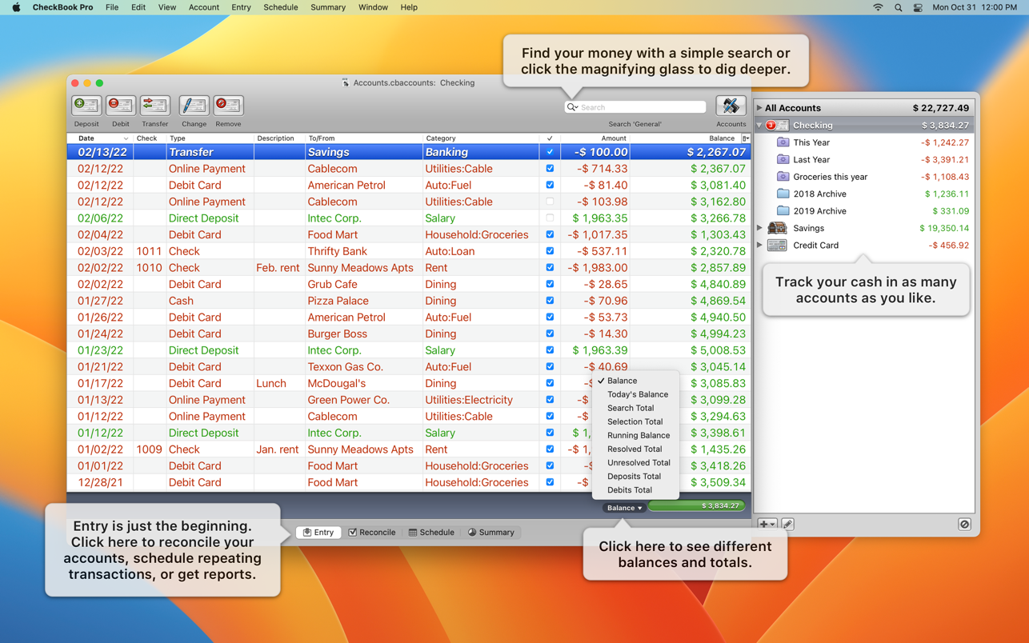Image resolution: width=1029 pixels, height=643 pixels.
Task: Toggle the Accounts drawer icon
Action: pyautogui.click(x=730, y=106)
